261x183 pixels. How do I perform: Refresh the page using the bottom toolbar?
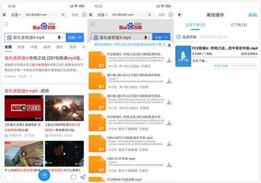click(74, 177)
